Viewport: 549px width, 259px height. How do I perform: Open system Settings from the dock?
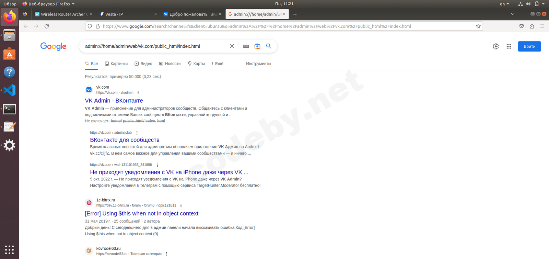click(10, 146)
